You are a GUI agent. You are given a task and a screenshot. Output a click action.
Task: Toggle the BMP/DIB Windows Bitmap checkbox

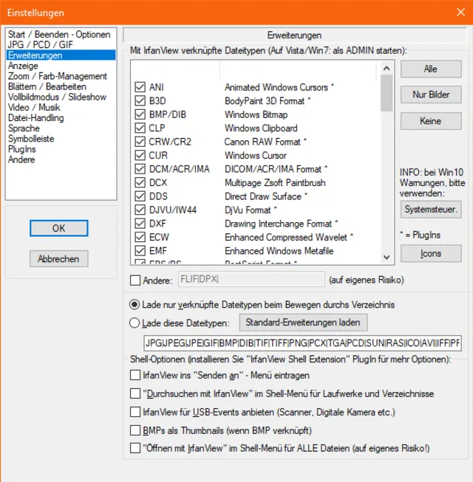coord(140,114)
